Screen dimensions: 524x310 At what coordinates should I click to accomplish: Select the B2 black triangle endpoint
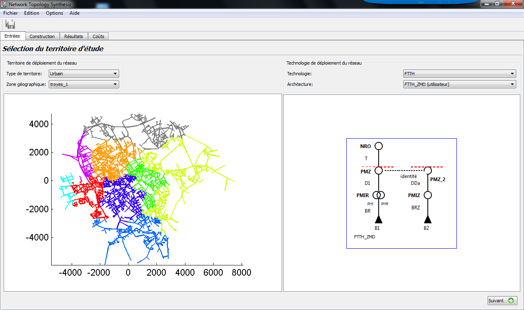coord(428,219)
